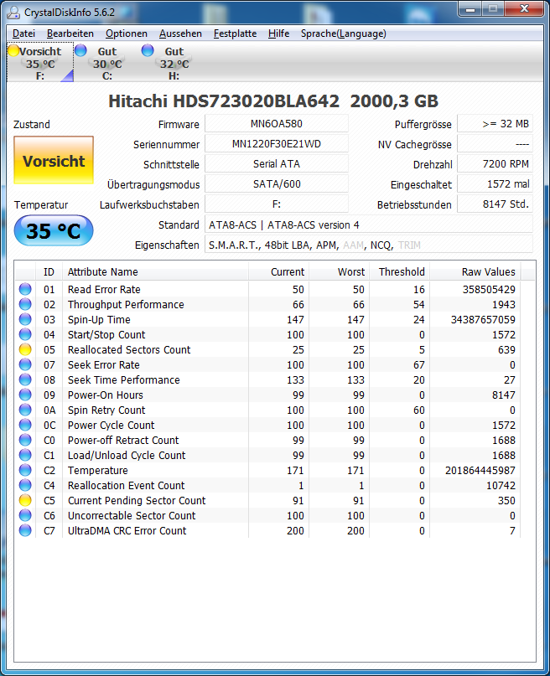550x676 pixels.
Task: Click the status icon beside Spin-Up Time
Action: pos(25,319)
